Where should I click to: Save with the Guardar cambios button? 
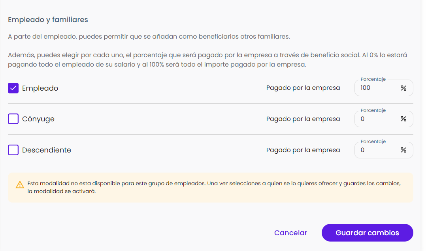click(367, 232)
